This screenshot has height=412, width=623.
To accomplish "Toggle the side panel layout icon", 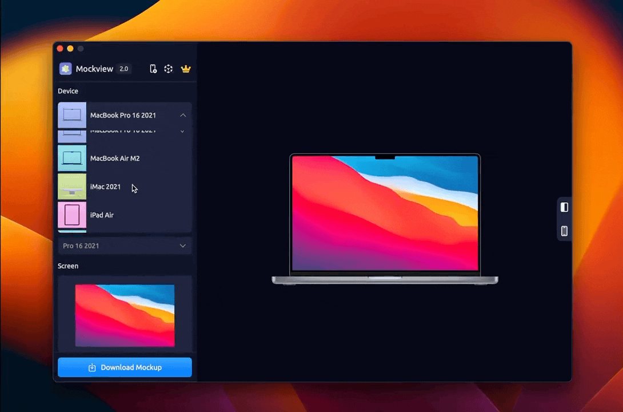I will click(x=564, y=207).
